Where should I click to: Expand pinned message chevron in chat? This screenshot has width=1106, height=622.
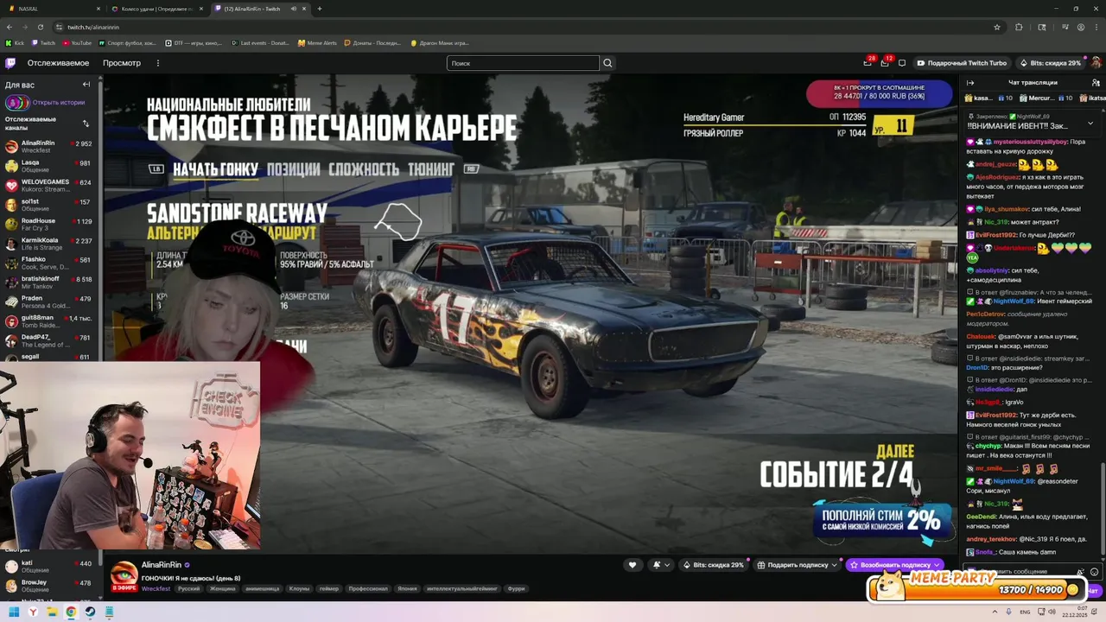coord(1090,124)
